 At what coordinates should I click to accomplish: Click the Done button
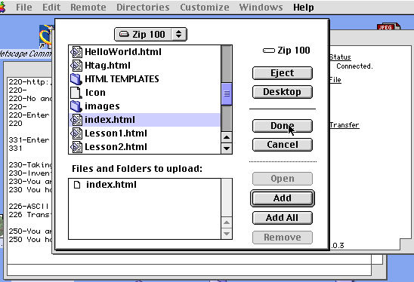[x=283, y=126]
